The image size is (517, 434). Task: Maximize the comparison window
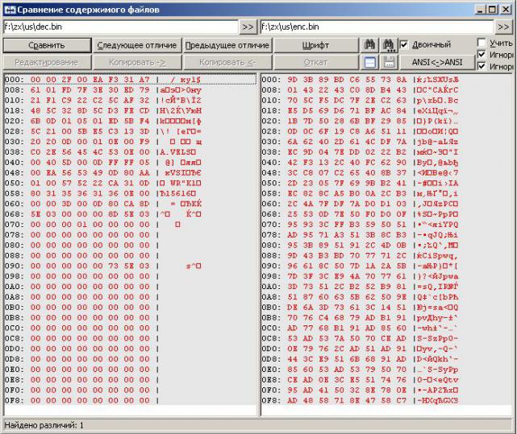click(493, 9)
